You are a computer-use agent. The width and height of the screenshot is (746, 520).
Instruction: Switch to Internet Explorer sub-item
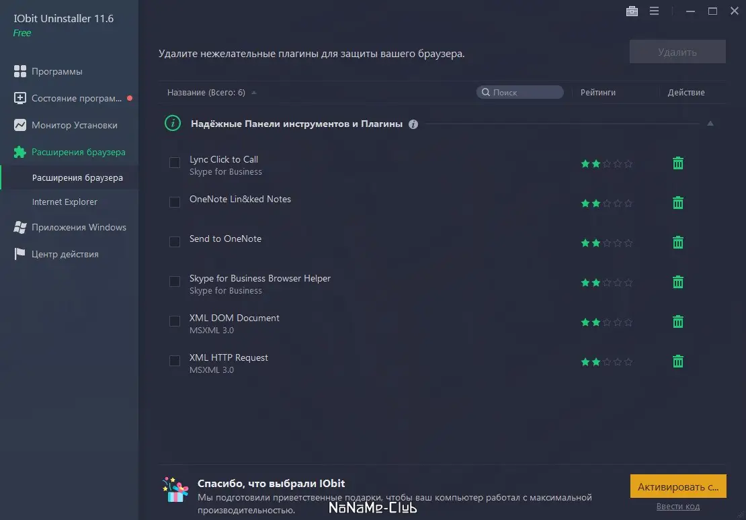65,202
